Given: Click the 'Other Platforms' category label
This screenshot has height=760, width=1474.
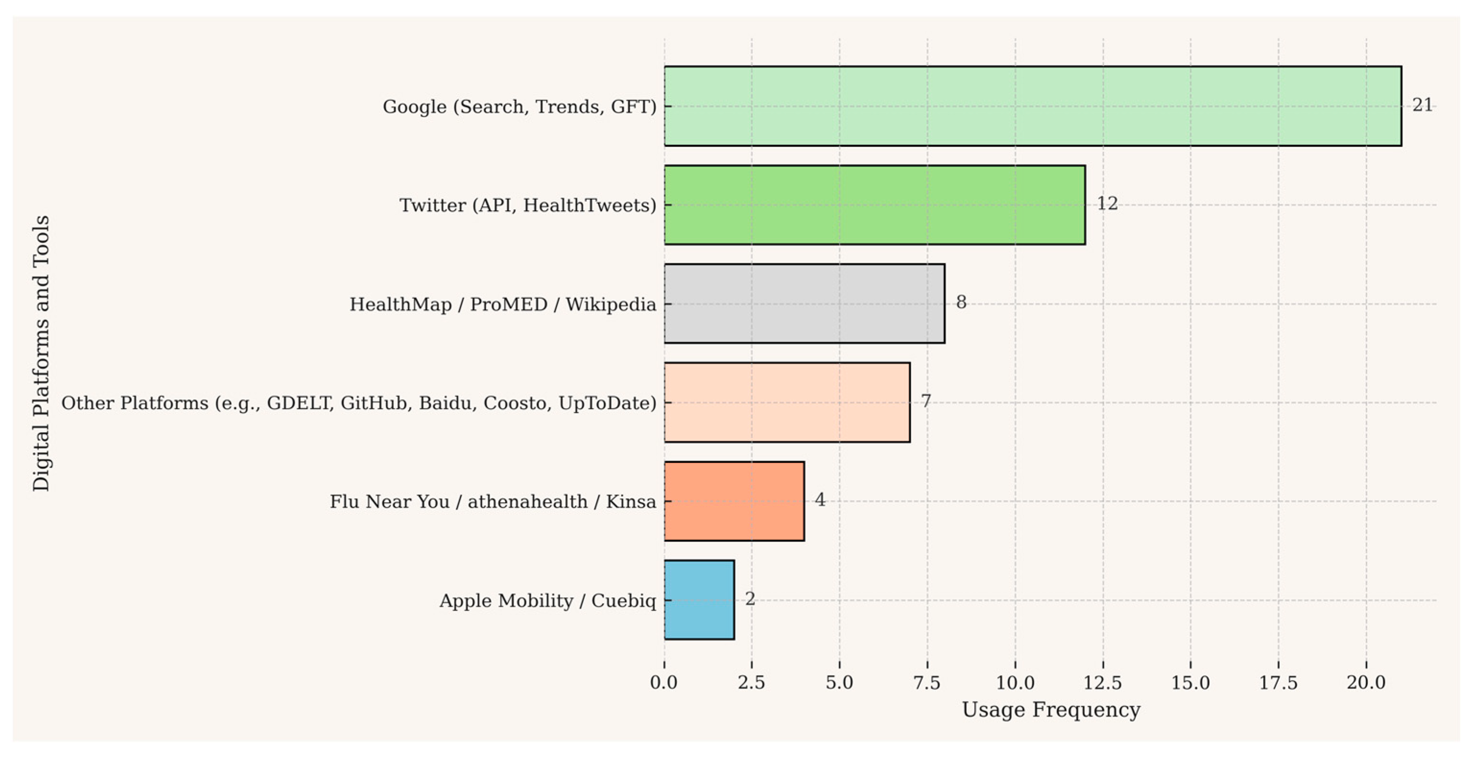Looking at the screenshot, I should (359, 403).
